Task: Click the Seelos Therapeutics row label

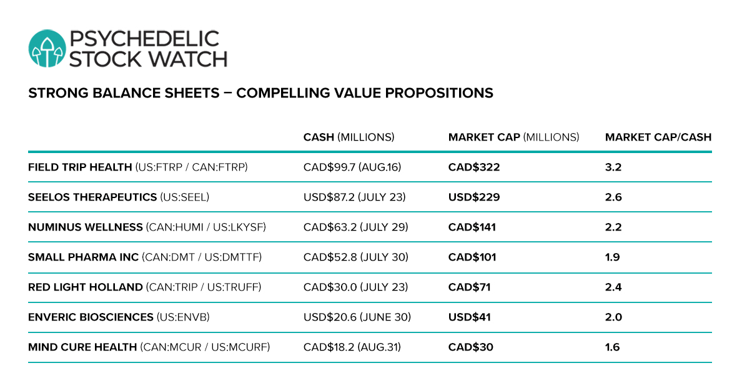Action: (118, 197)
